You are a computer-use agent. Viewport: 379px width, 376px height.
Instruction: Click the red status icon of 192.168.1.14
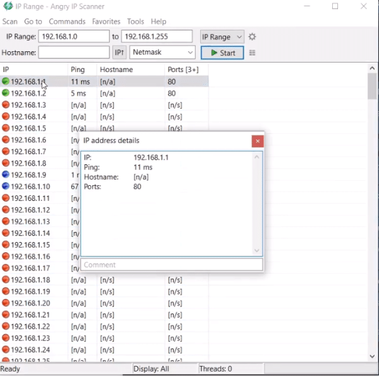pyautogui.click(x=6, y=233)
